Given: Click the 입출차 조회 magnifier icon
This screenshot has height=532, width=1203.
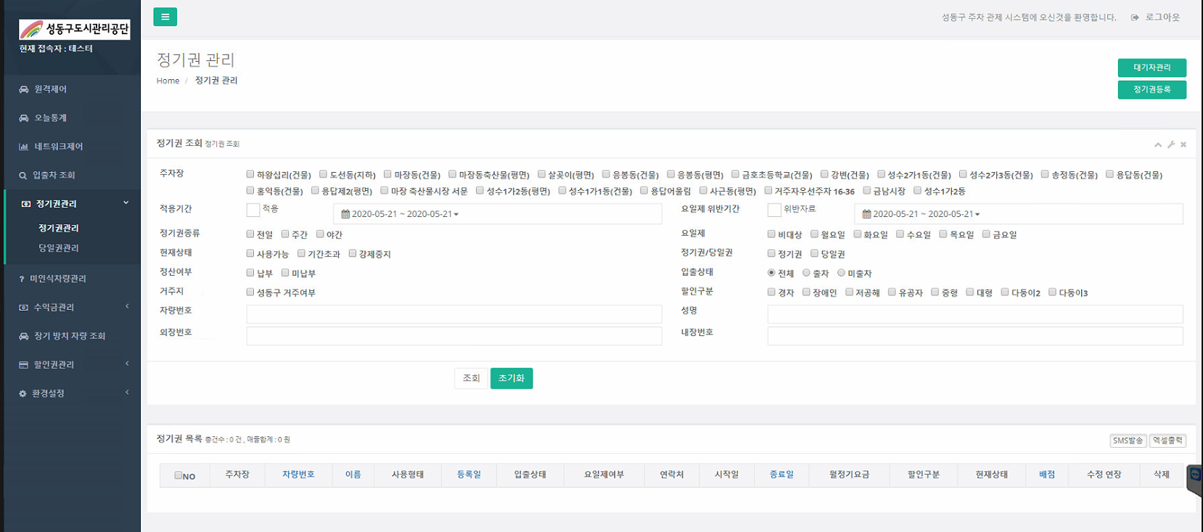Looking at the screenshot, I should click(x=23, y=176).
